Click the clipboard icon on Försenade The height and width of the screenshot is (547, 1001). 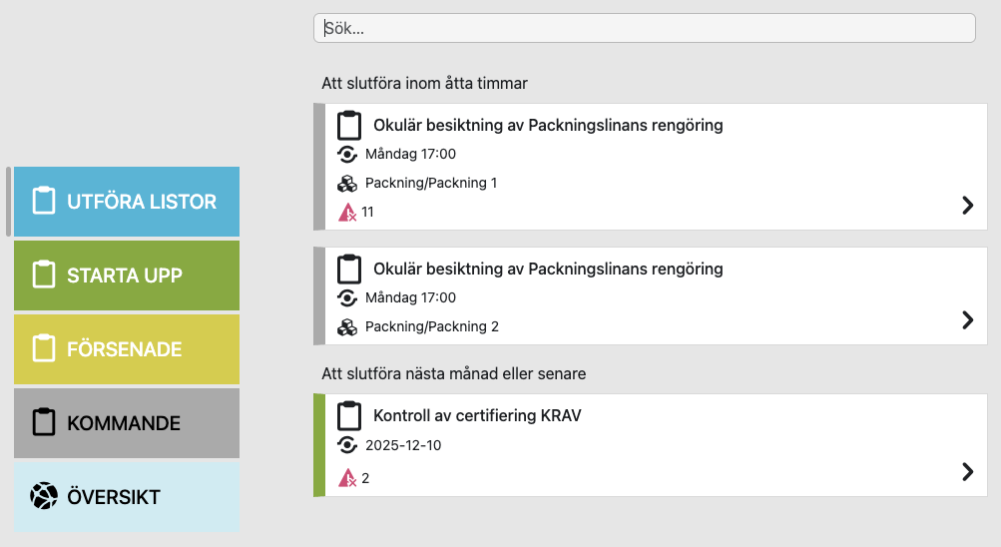(x=44, y=348)
